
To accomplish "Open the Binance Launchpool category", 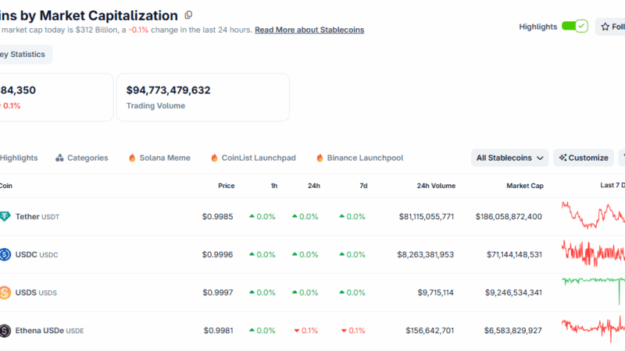I will pyautogui.click(x=359, y=158).
